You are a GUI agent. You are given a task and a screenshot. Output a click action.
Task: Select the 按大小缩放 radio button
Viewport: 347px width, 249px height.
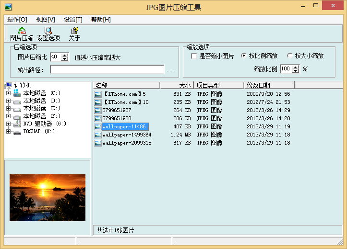pos(289,56)
